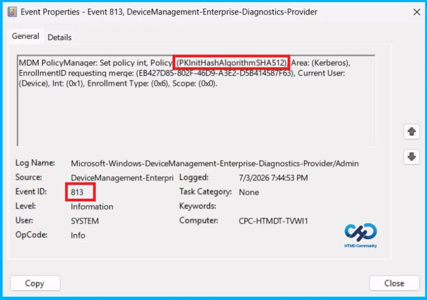
Task: Close the Event Properties window with X
Action: coord(417,12)
